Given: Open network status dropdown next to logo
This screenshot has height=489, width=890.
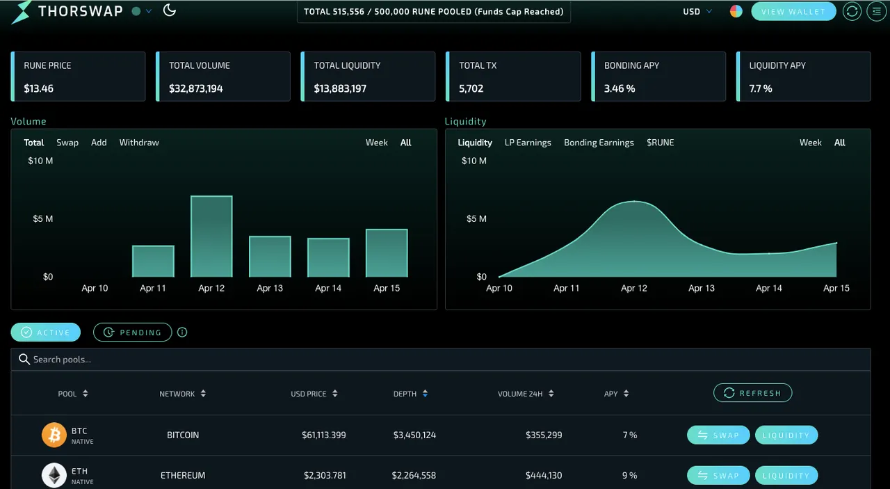Looking at the screenshot, I should 142,11.
